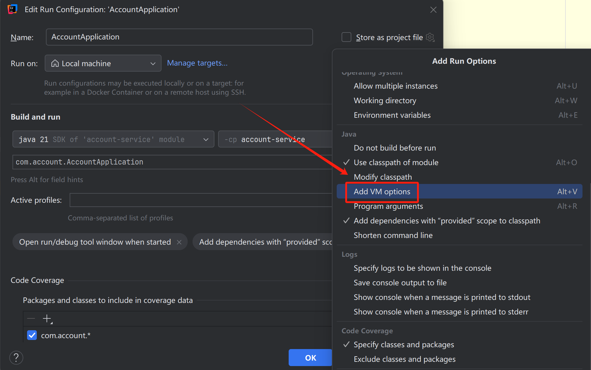This screenshot has height=370, width=591.
Task: Choose Environment variables from run options
Action: tap(392, 115)
